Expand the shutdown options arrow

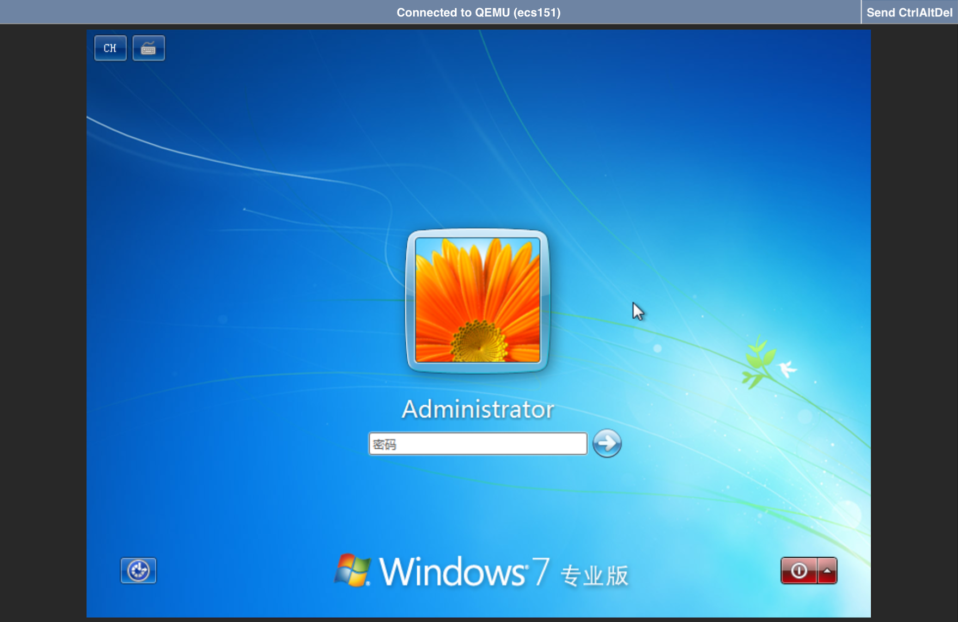pyautogui.click(x=827, y=570)
